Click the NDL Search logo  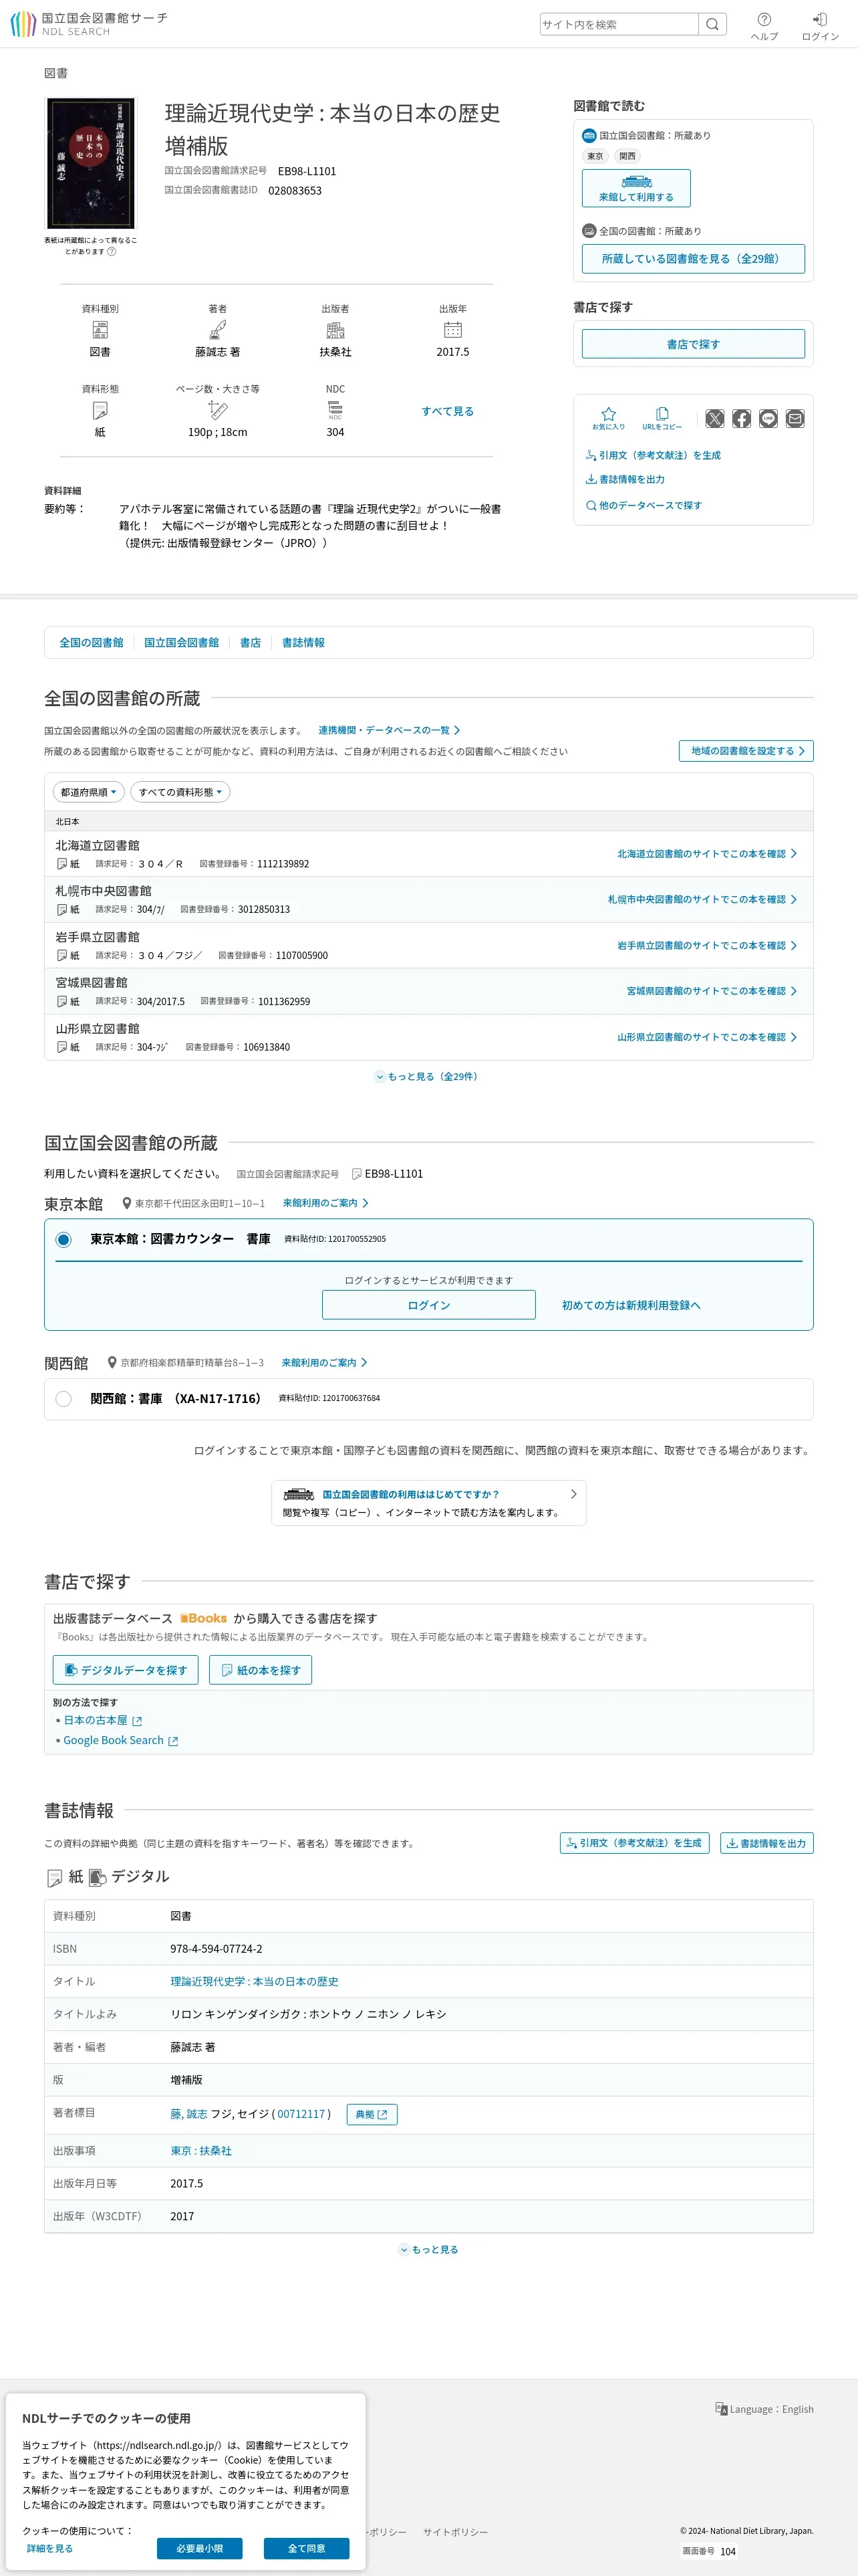[89, 24]
